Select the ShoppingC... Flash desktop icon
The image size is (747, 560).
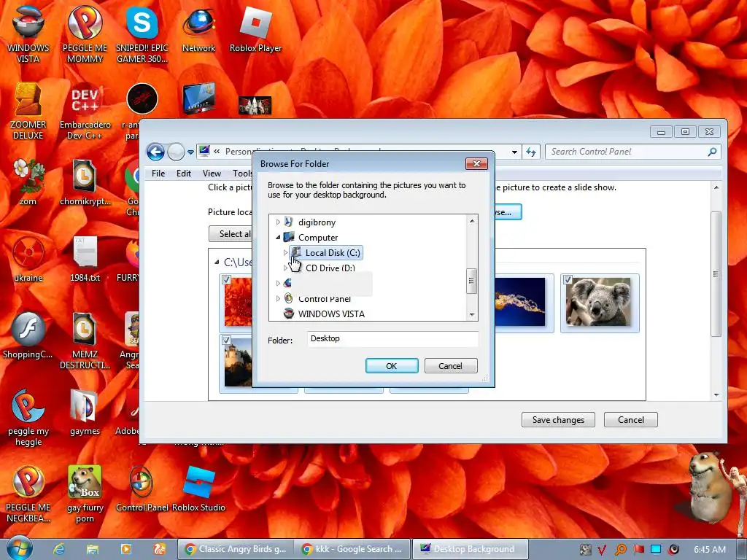(28, 335)
